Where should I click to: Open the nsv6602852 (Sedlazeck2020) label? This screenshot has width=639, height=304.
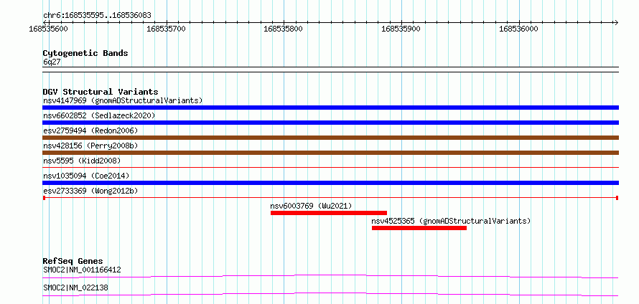[99, 115]
